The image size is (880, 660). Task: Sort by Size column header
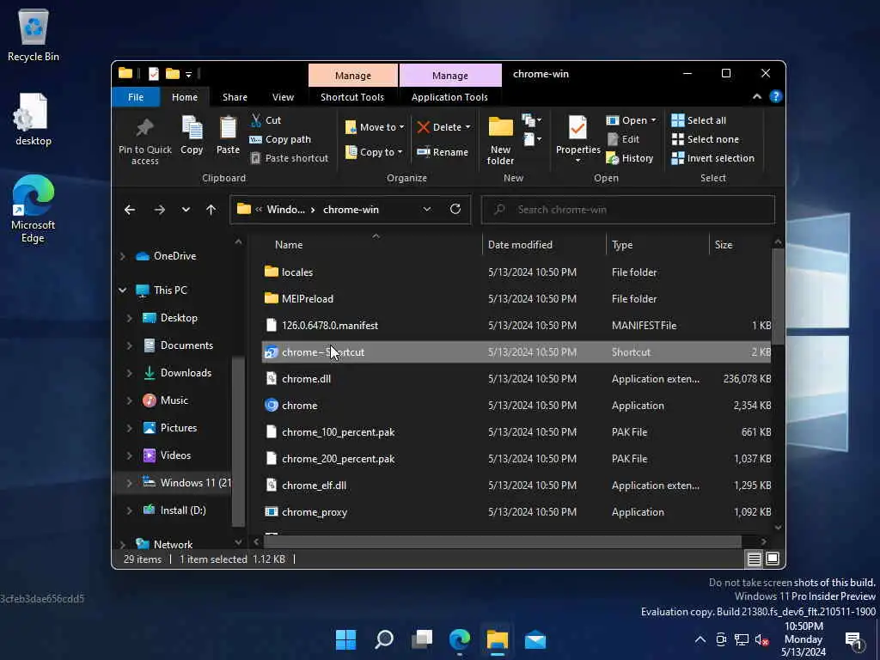tap(740, 245)
